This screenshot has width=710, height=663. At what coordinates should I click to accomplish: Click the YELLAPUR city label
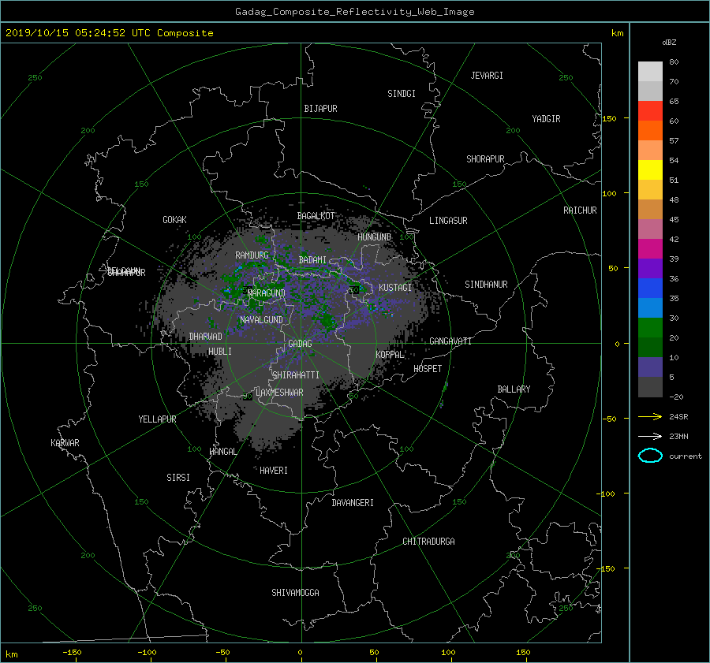[x=157, y=419]
